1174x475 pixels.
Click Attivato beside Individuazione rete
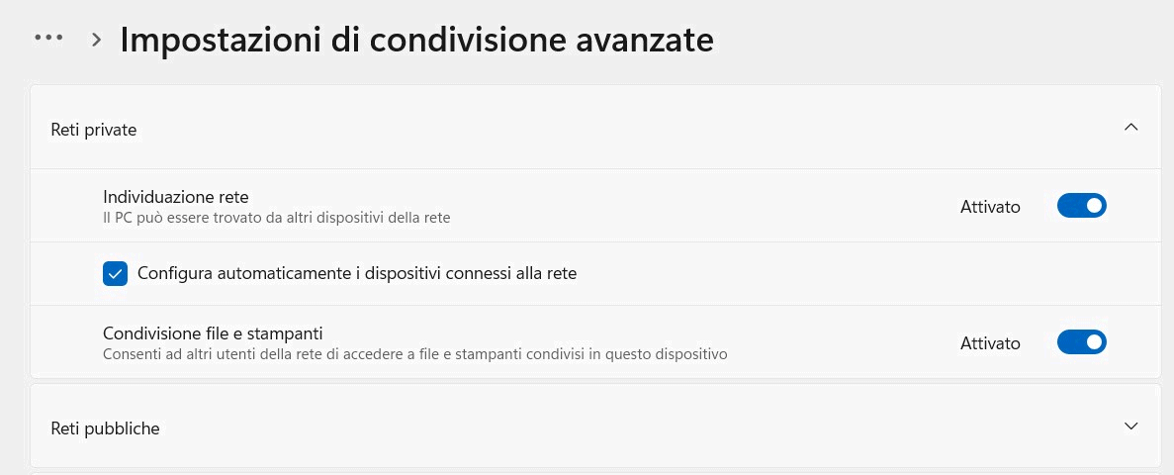coord(990,207)
